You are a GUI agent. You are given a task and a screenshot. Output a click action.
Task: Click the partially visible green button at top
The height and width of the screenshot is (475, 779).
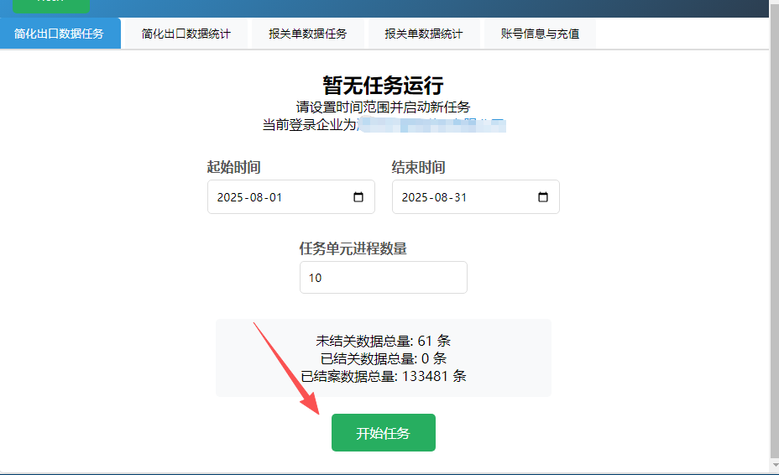click(51, 5)
